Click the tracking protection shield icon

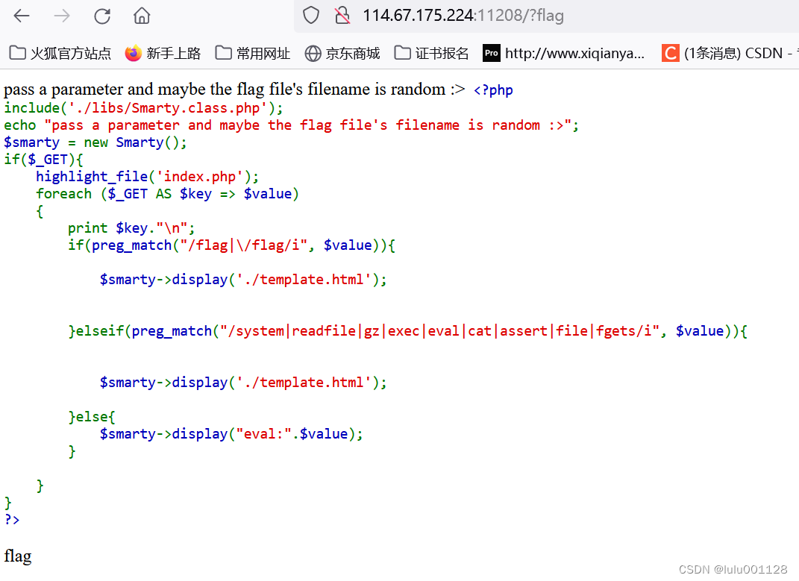(x=310, y=15)
